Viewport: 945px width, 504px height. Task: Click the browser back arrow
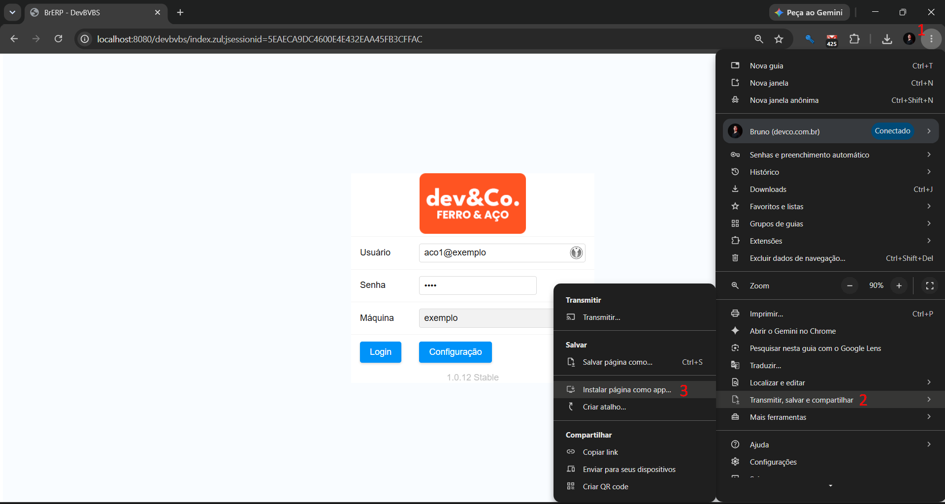coord(14,39)
